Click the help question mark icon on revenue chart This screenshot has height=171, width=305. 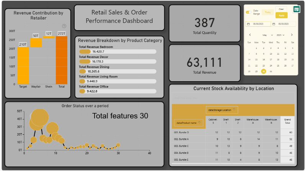coord(64,26)
